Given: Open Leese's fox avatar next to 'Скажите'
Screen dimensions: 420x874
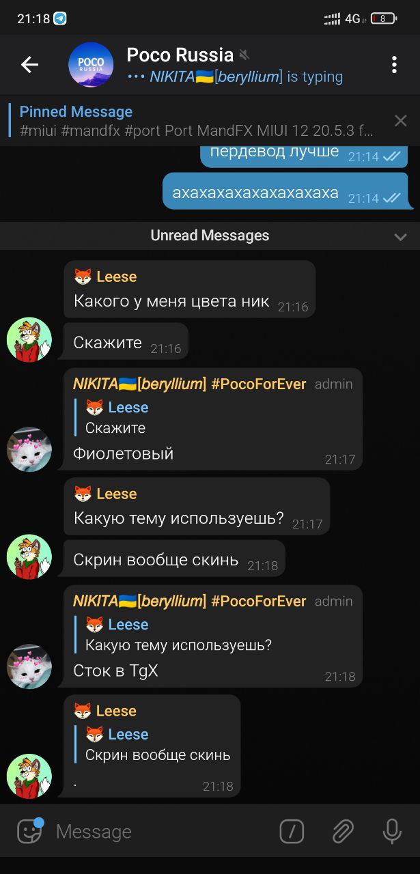Looking at the screenshot, I should (x=29, y=340).
